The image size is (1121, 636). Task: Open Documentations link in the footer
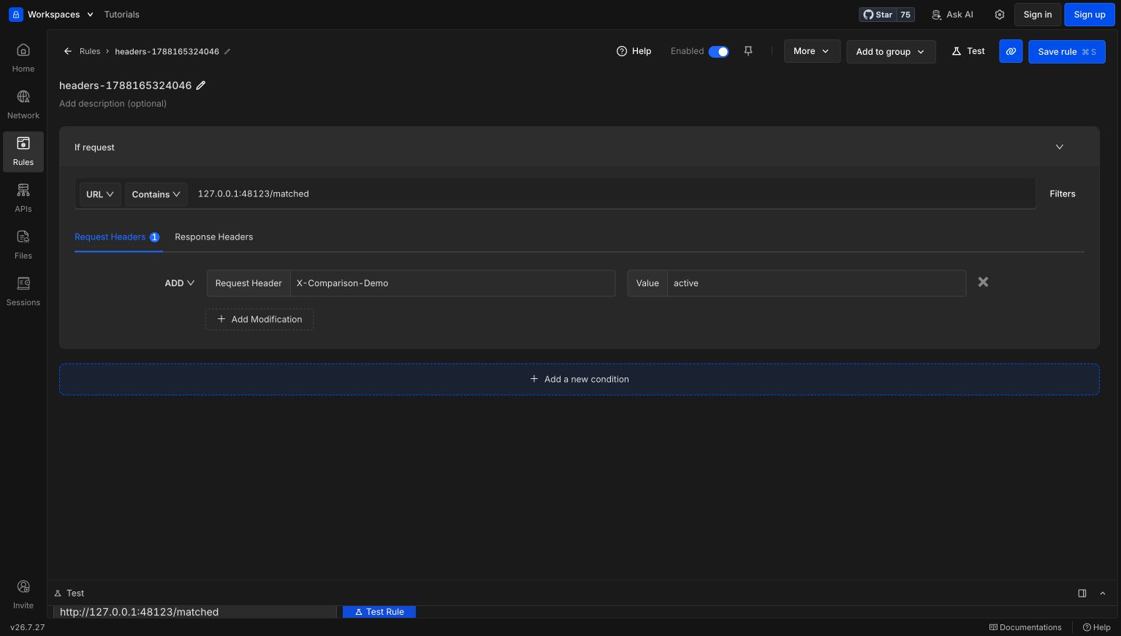point(1025,627)
